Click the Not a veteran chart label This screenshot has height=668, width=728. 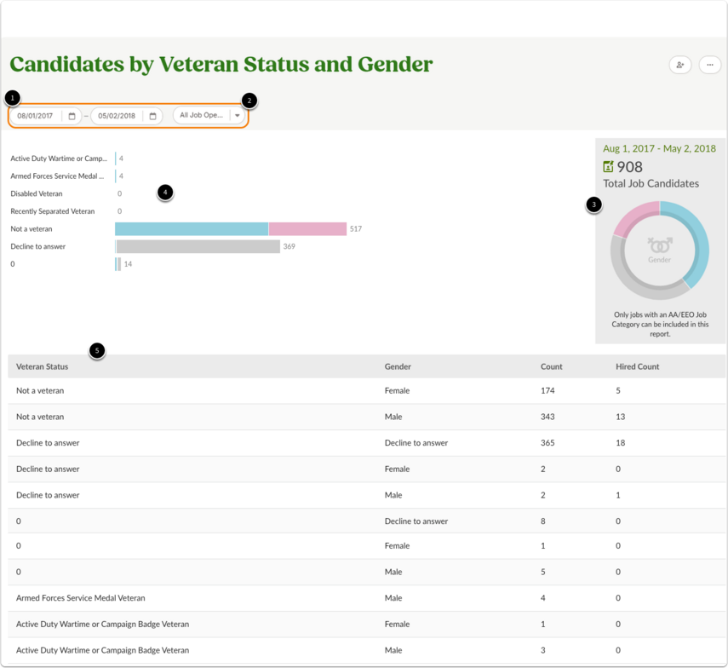tap(32, 229)
